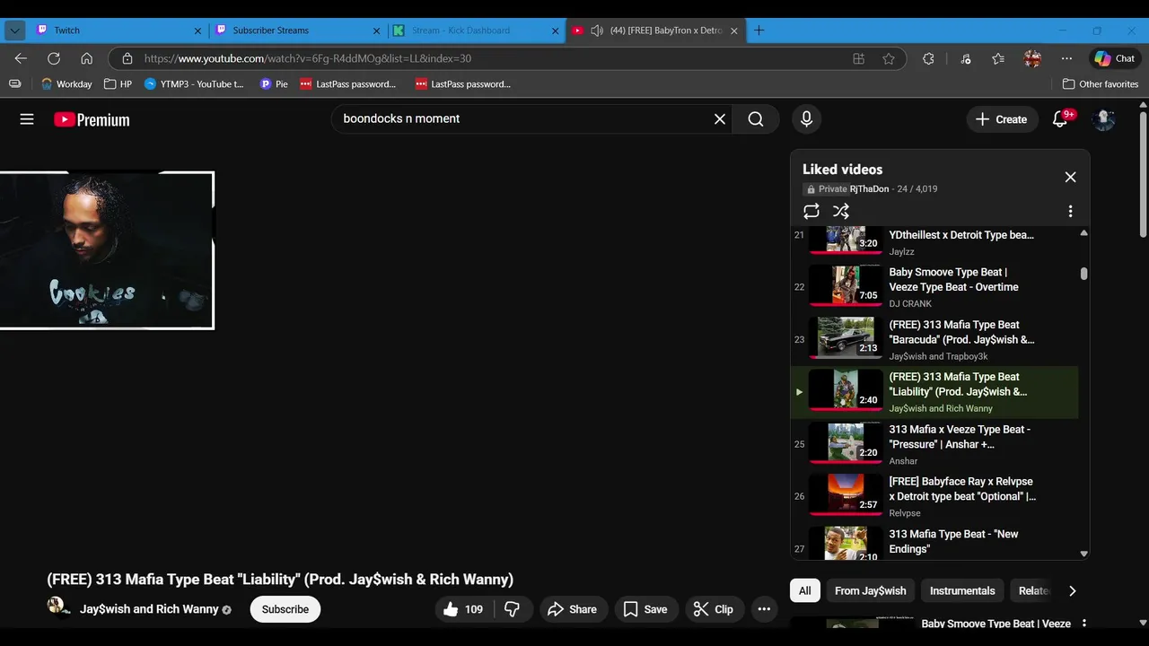Like the video with 109 likes
The height and width of the screenshot is (646, 1149).
(464, 609)
